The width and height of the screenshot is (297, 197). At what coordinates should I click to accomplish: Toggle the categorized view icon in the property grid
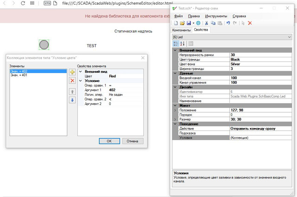175,44
